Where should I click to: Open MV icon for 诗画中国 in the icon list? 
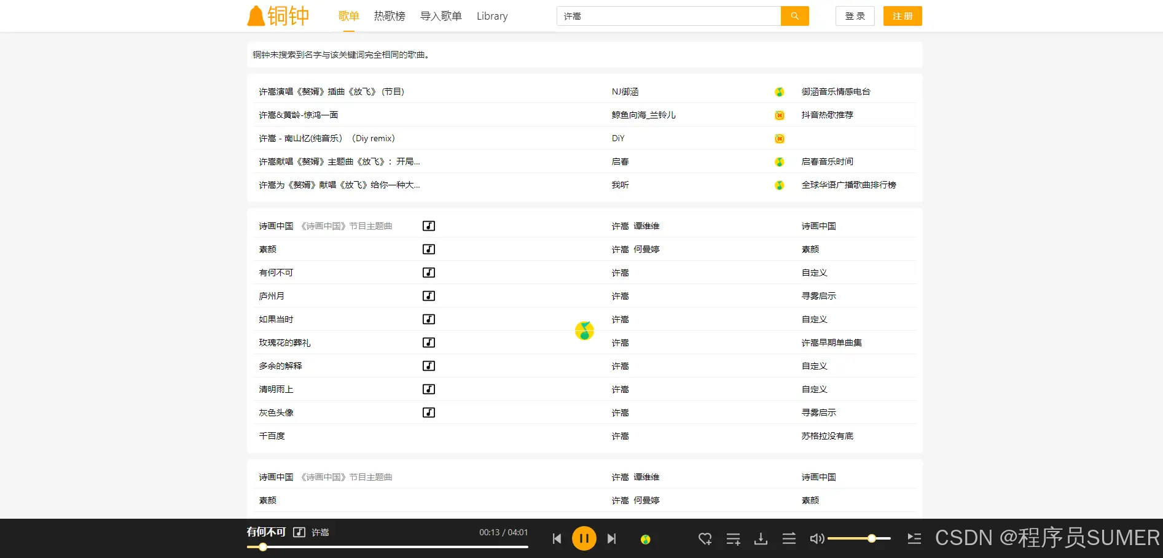point(429,226)
